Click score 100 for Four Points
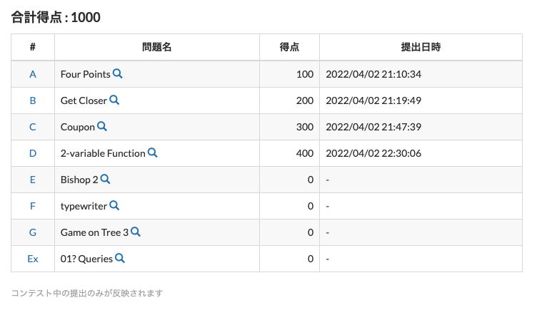The height and width of the screenshot is (310, 542). tap(305, 74)
